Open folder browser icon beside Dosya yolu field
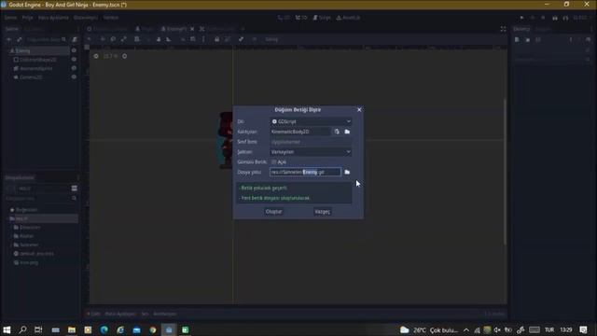Viewport: 597px width, 336px height. pos(347,172)
